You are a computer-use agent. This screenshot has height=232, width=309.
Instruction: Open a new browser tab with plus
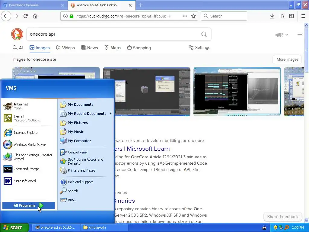(141, 5)
